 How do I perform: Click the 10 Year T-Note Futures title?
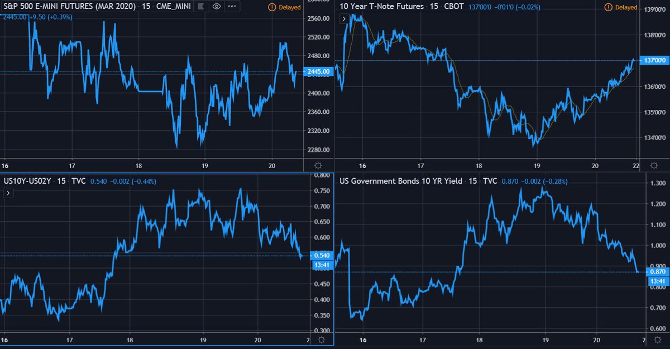(x=382, y=7)
